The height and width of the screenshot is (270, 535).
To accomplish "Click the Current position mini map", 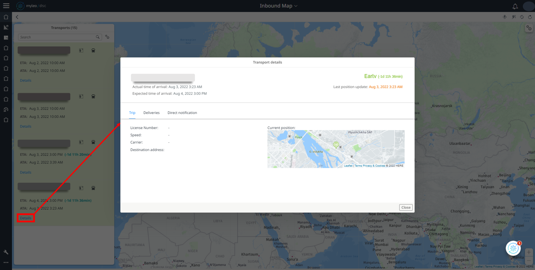I will click(x=336, y=149).
